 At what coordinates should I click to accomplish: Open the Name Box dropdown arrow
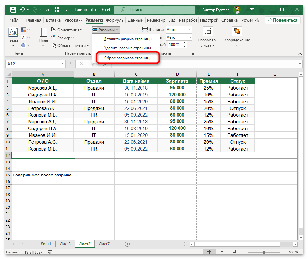tap(61, 64)
